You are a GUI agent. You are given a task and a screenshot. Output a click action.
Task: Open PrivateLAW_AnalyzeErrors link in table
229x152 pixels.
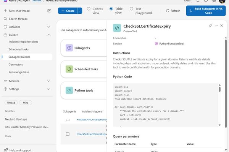(92, 119)
